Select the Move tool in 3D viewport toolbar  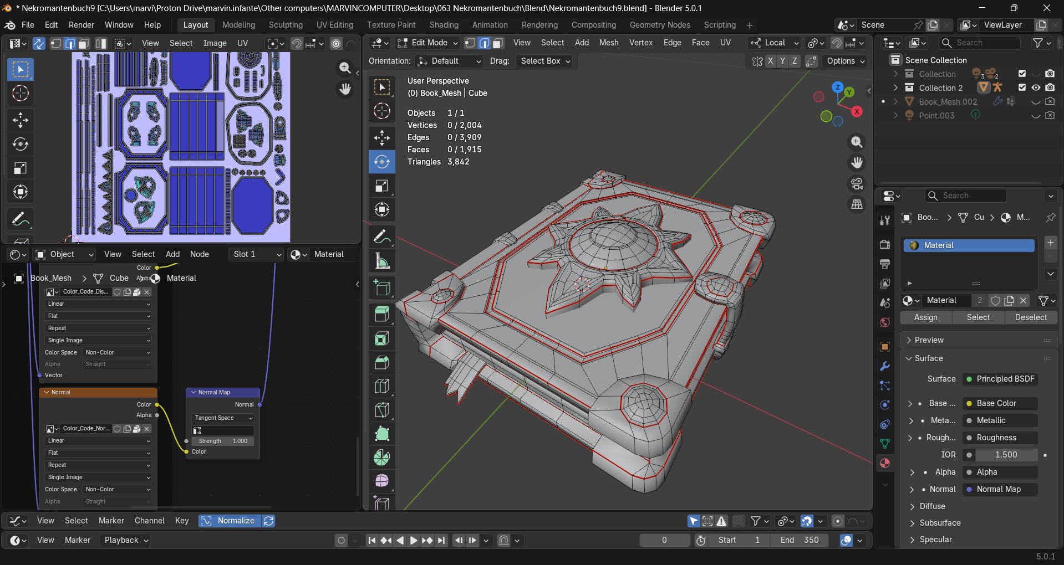[x=381, y=137]
